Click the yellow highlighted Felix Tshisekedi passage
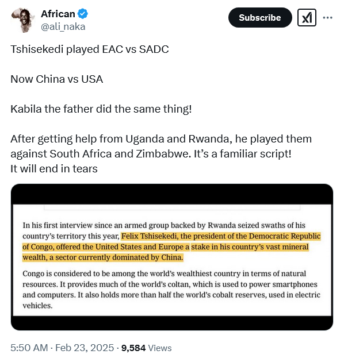The width and height of the screenshot is (344, 362). pyautogui.click(x=171, y=247)
